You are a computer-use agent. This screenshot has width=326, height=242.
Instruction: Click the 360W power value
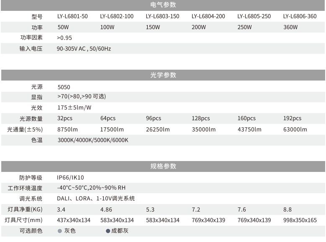290,28
